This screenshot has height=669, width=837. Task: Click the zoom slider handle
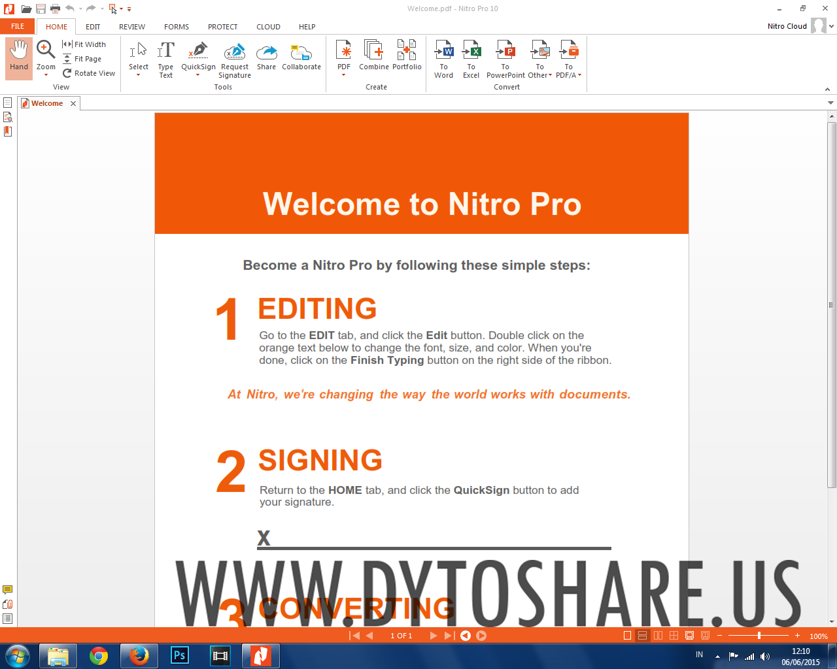pyautogui.click(x=759, y=636)
